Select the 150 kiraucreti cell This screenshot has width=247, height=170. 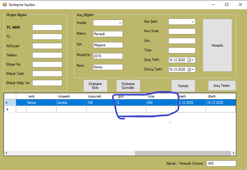(101, 103)
